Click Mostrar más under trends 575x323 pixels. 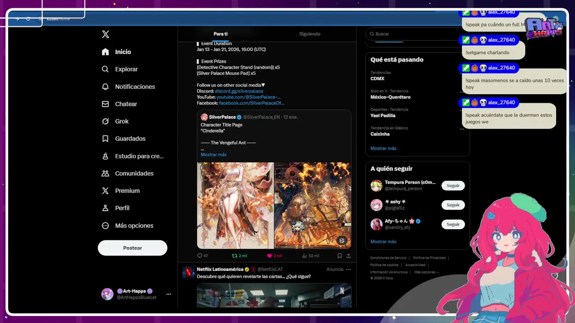point(383,148)
